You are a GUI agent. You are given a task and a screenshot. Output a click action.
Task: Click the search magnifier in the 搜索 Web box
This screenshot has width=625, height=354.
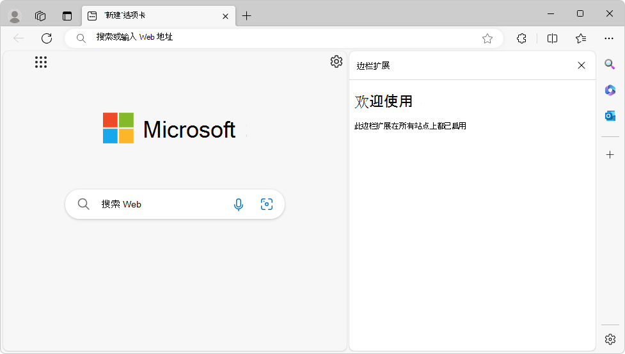tap(83, 204)
